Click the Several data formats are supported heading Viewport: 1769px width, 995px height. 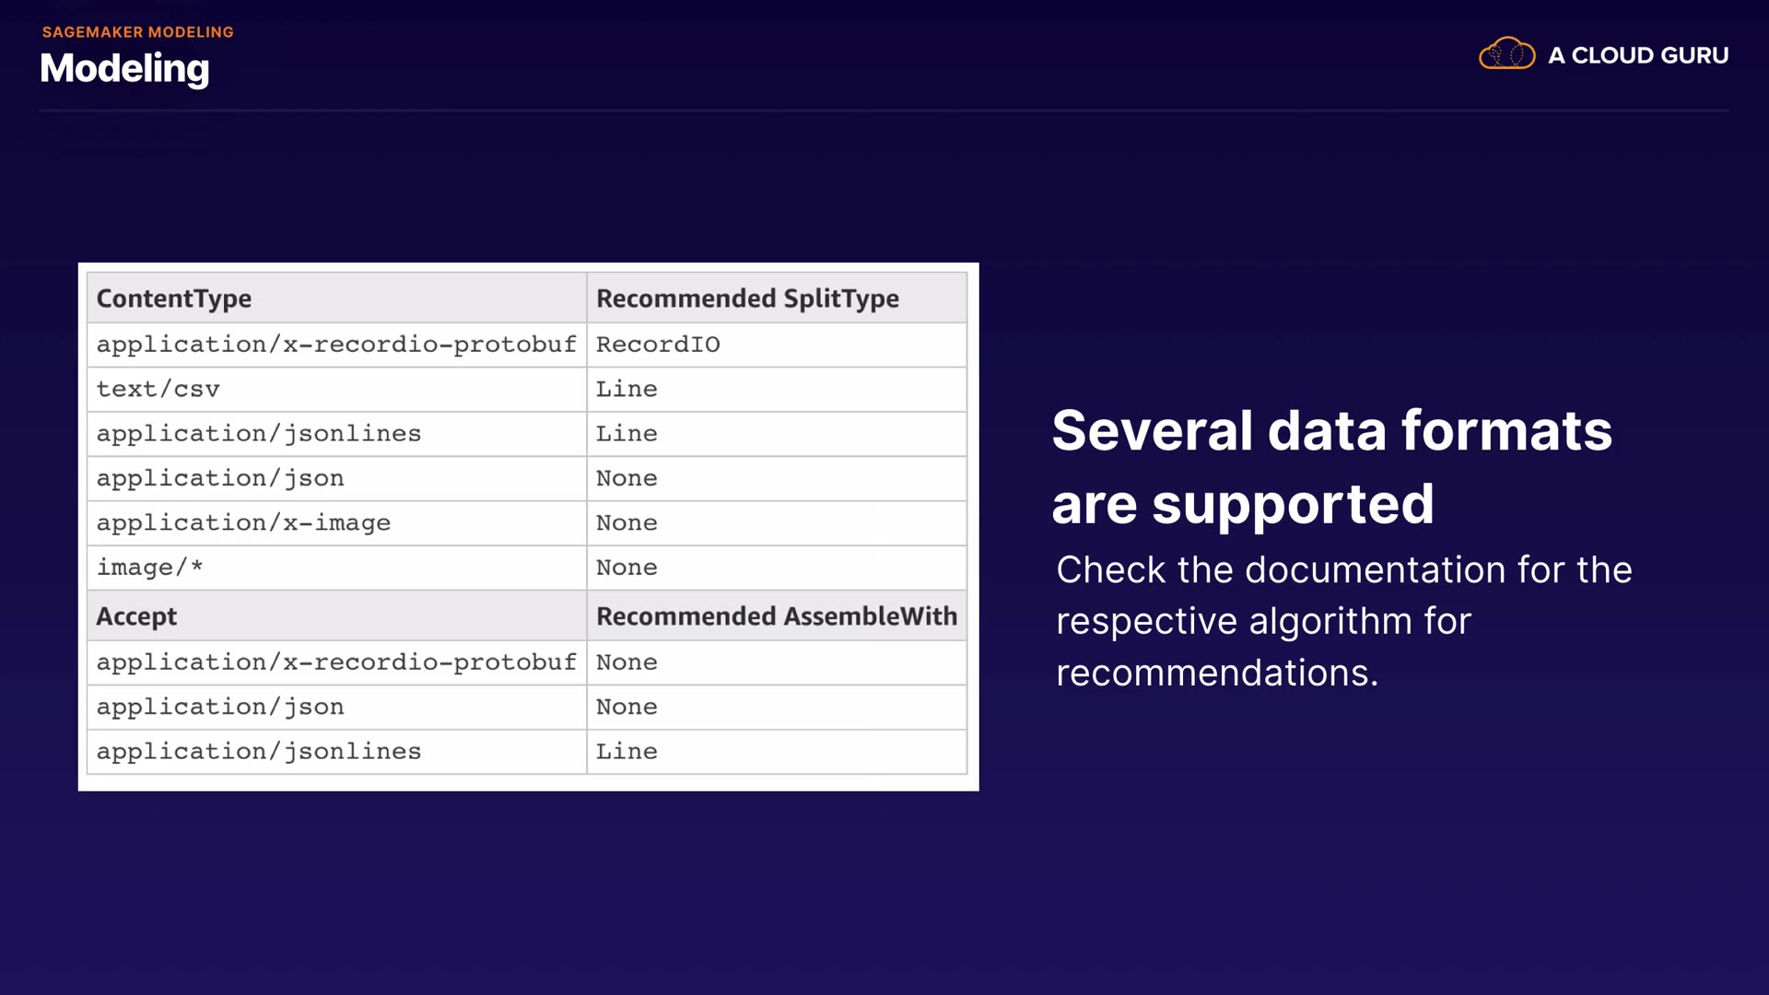1332,467
